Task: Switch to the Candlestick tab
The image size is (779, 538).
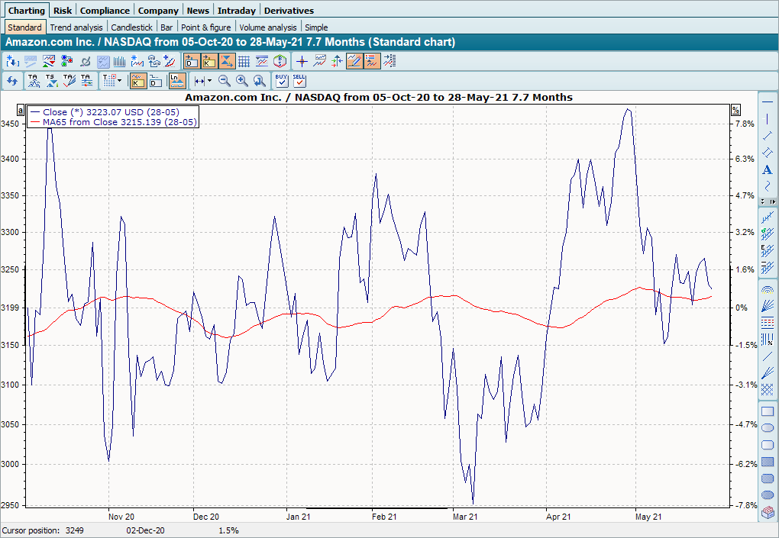Action: pos(131,26)
